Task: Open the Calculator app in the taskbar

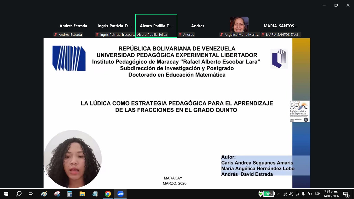Action: click(70, 194)
